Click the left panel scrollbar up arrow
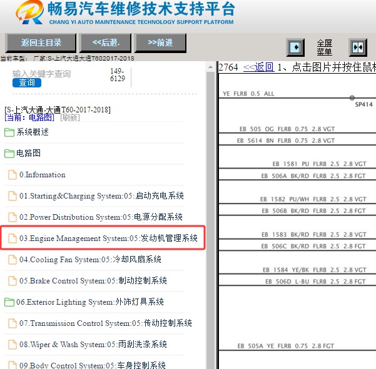The height and width of the screenshot is (369, 376). [211, 67]
